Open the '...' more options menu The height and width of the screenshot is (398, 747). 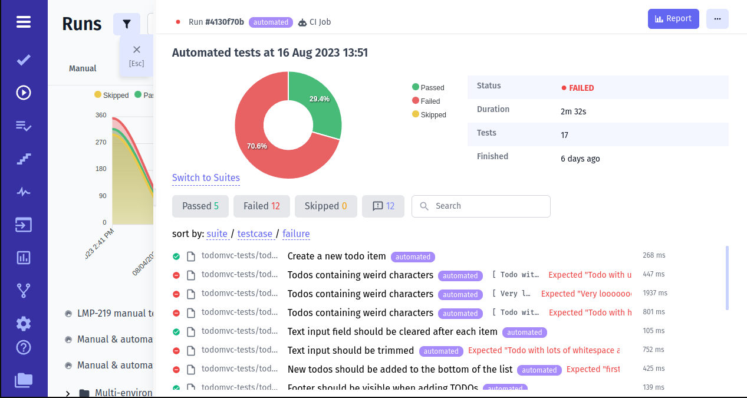[x=717, y=19]
